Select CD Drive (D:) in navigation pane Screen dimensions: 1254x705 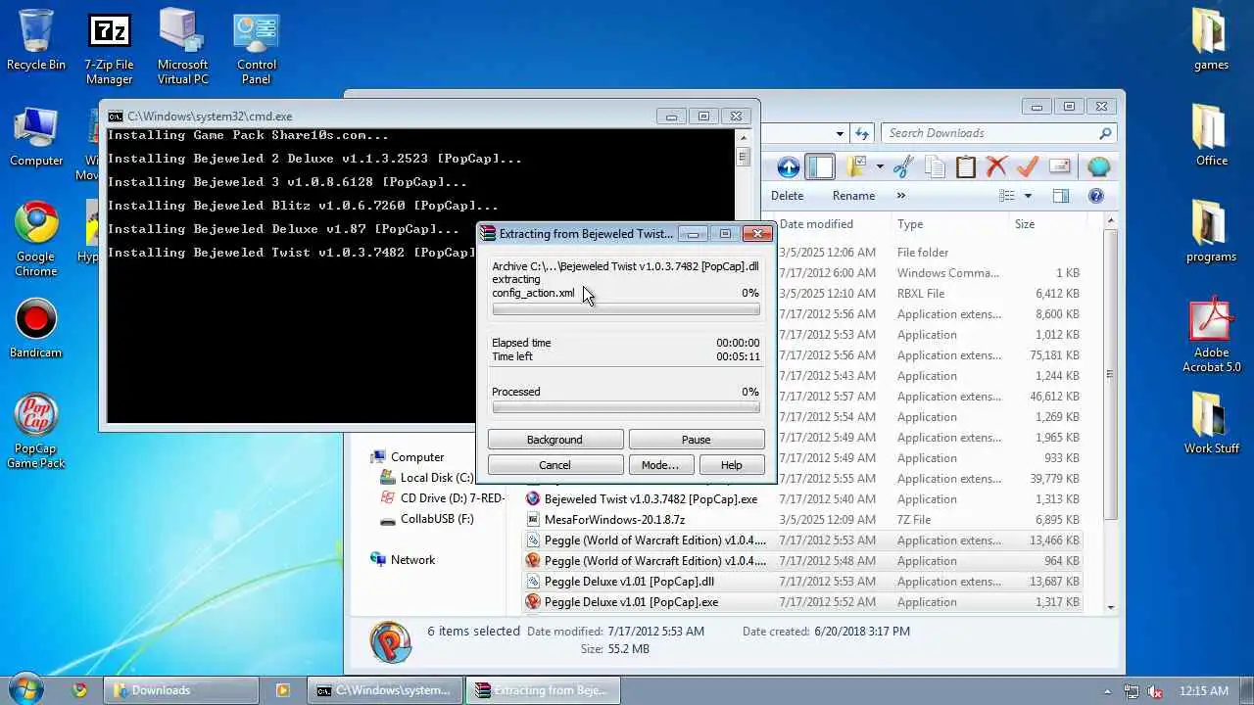point(441,498)
